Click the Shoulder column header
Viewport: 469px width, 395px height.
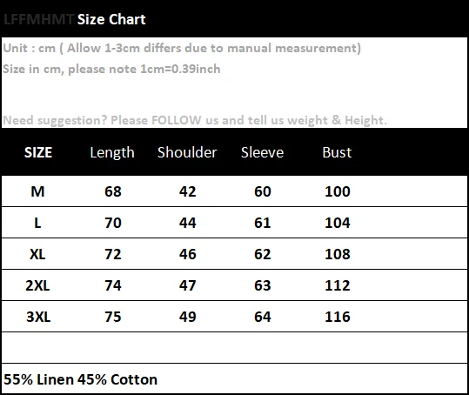click(187, 152)
